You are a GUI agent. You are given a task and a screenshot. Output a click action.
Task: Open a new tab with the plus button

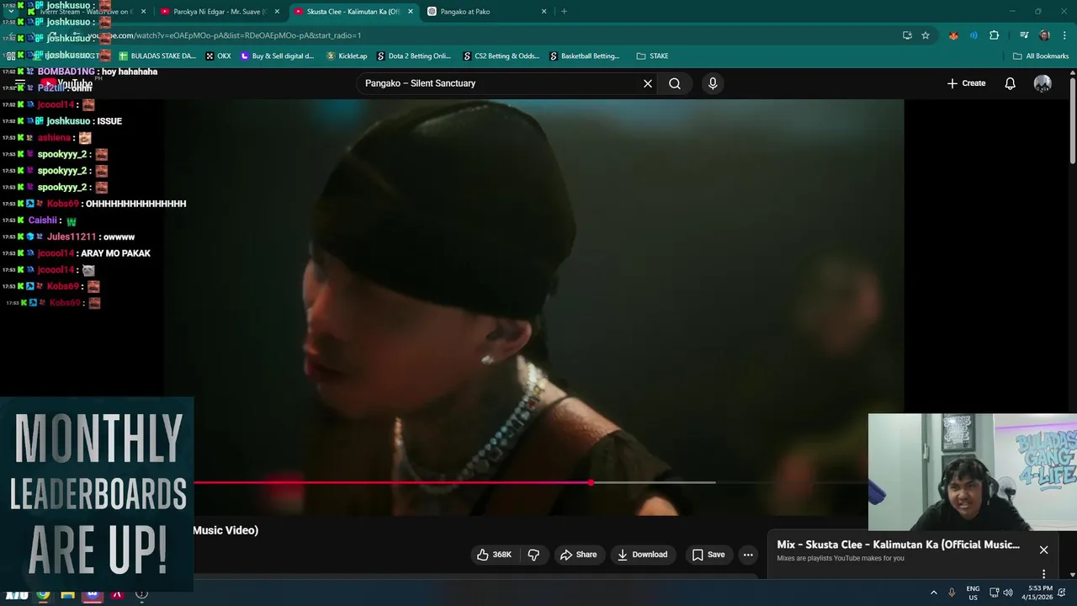[x=564, y=12]
